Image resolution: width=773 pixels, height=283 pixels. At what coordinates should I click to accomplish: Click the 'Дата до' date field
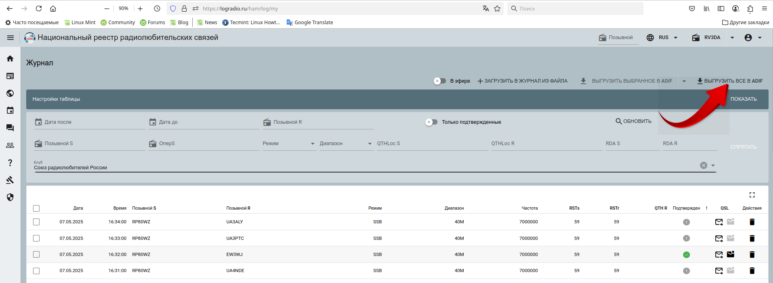(204, 122)
